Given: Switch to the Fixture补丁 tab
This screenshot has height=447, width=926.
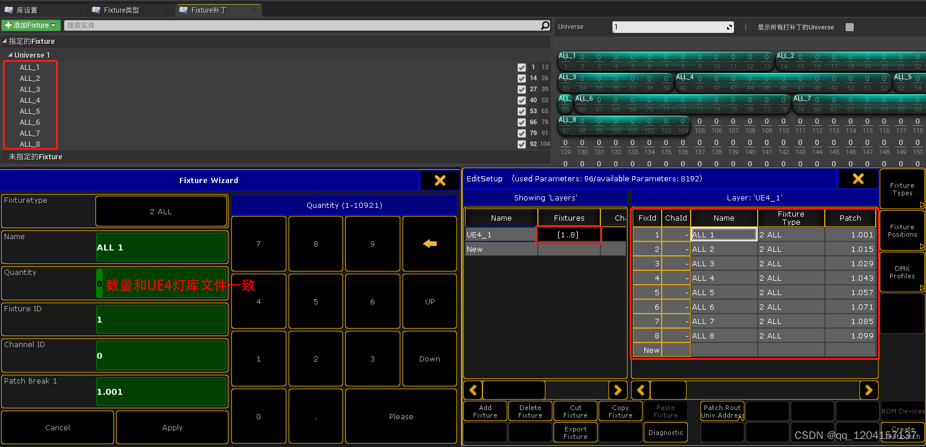Looking at the screenshot, I should (x=218, y=10).
